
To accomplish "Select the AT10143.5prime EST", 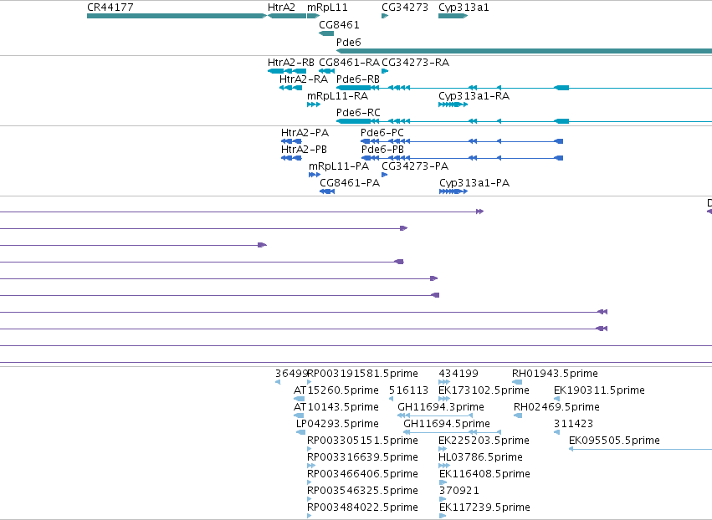I will click(299, 415).
